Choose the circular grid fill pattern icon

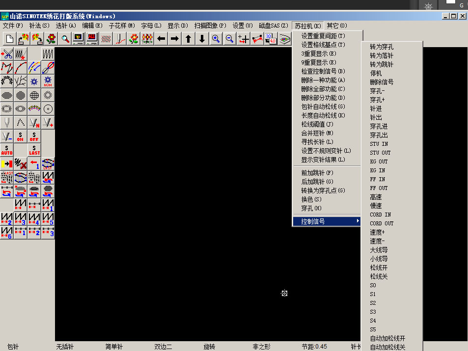point(34,95)
